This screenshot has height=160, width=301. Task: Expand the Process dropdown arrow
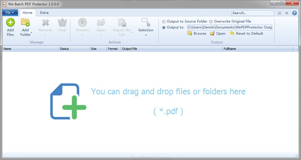82,35
